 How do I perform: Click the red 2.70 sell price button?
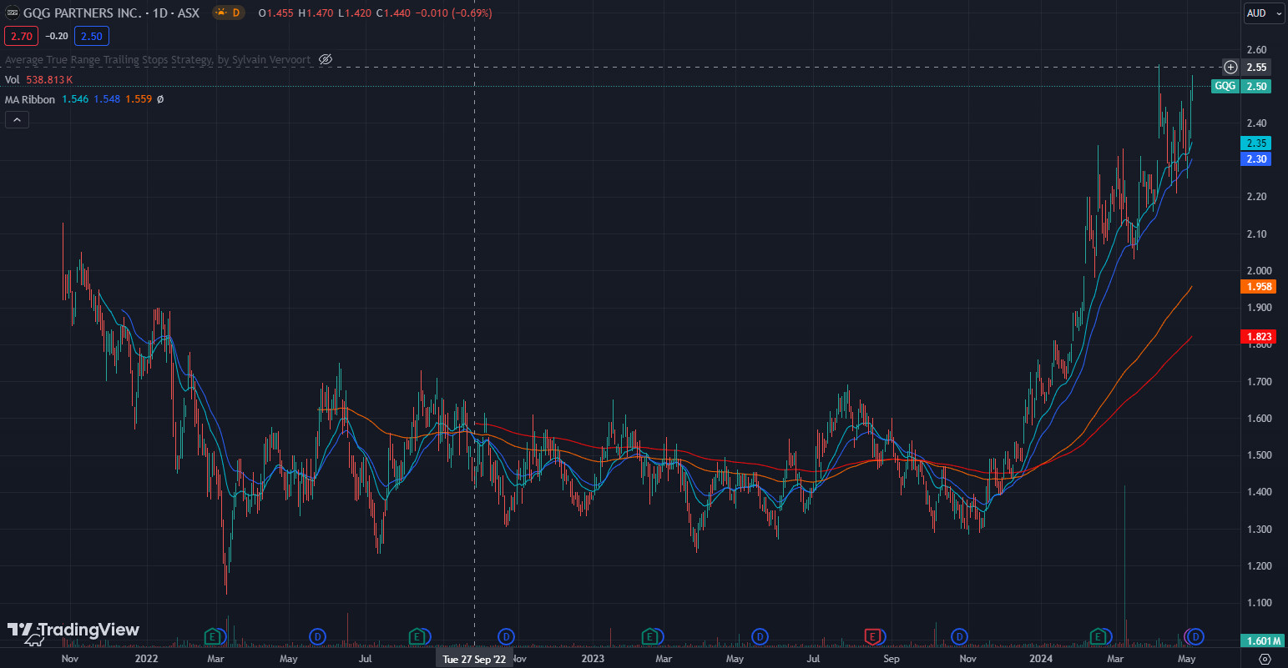[x=22, y=36]
